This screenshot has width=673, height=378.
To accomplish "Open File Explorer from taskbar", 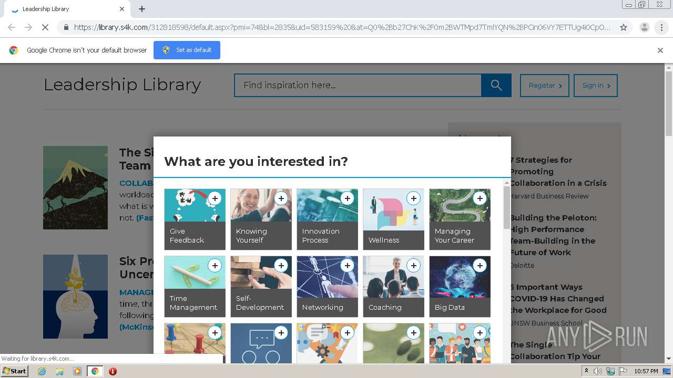I will tap(59, 371).
